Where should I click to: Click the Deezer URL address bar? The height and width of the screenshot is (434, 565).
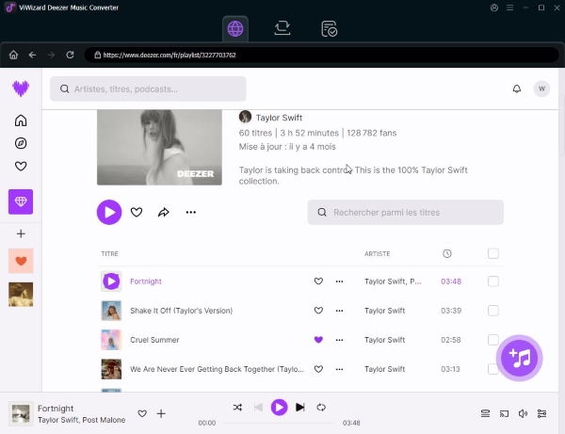[x=321, y=55]
